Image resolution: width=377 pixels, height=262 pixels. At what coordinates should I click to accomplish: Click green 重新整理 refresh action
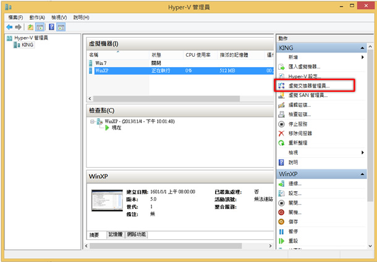(281, 143)
